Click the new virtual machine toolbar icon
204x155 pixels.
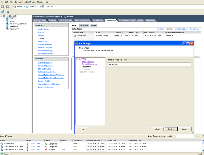pyautogui.click(x=3, y=12)
